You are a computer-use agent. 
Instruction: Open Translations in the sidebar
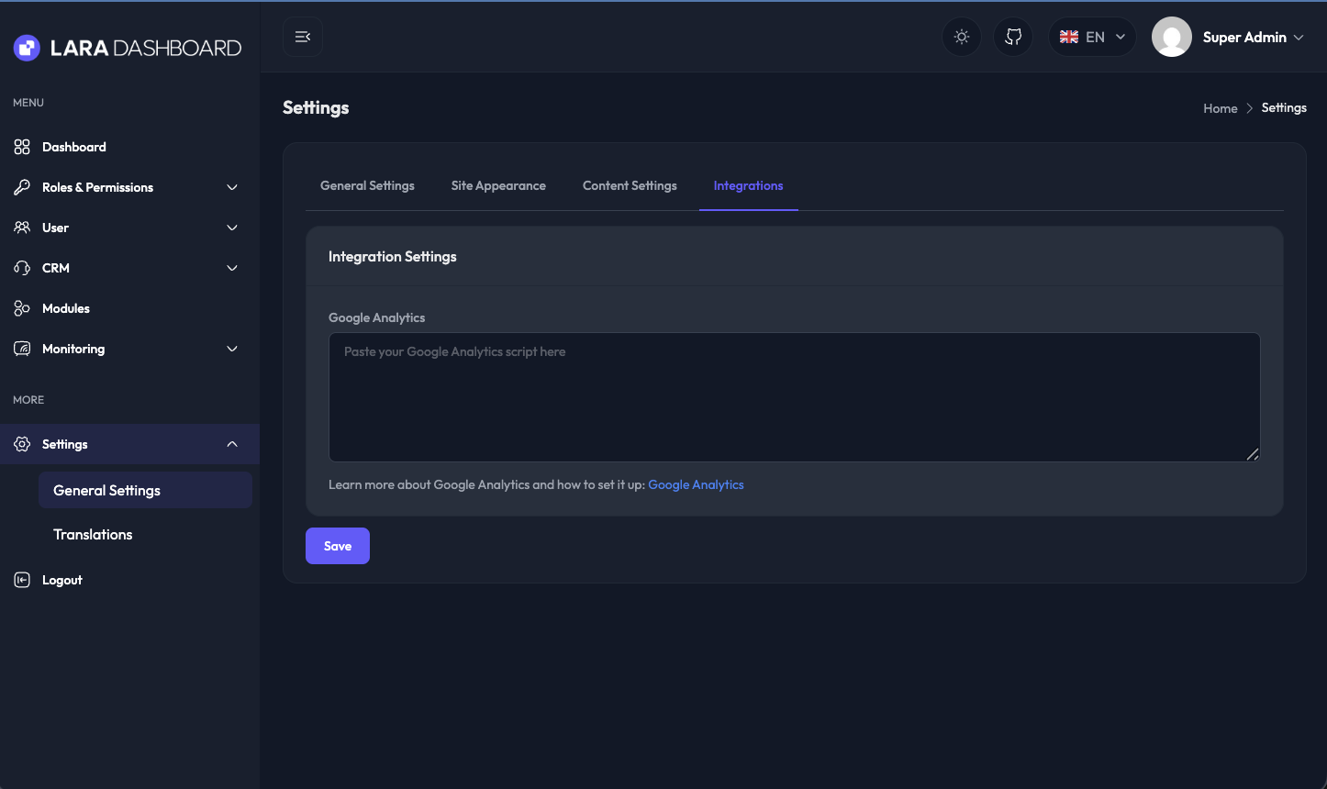point(93,534)
